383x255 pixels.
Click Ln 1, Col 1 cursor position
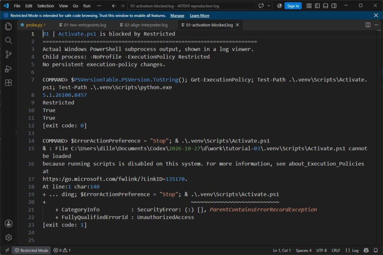tap(282, 251)
